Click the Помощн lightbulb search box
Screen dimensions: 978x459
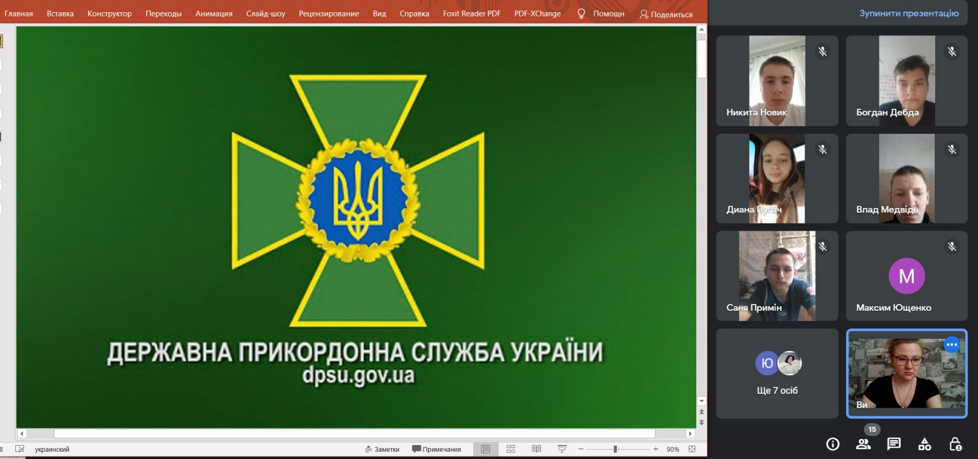coord(601,13)
